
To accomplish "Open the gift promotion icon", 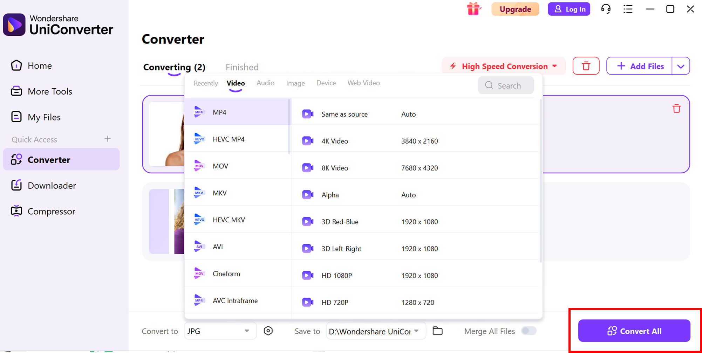I will [474, 9].
